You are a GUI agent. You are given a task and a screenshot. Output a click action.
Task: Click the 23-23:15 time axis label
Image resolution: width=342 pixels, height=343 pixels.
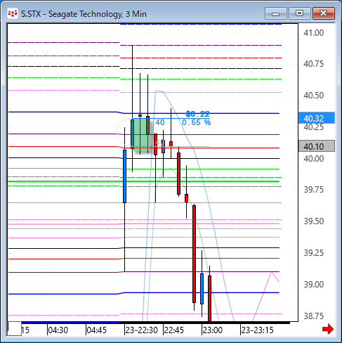[x=257, y=330]
